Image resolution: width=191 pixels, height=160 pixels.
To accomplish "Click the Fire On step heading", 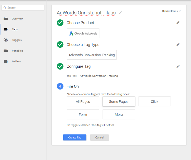I will [x=73, y=86].
